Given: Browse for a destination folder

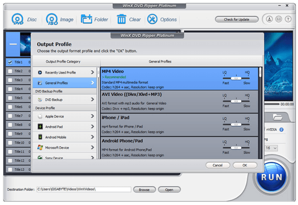Looking at the screenshot, I should (x=144, y=189).
